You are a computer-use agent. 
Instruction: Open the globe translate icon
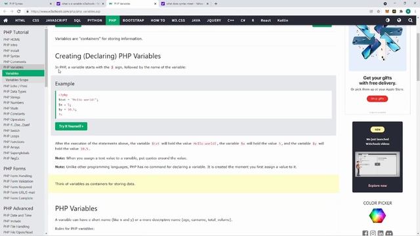click(399, 20)
